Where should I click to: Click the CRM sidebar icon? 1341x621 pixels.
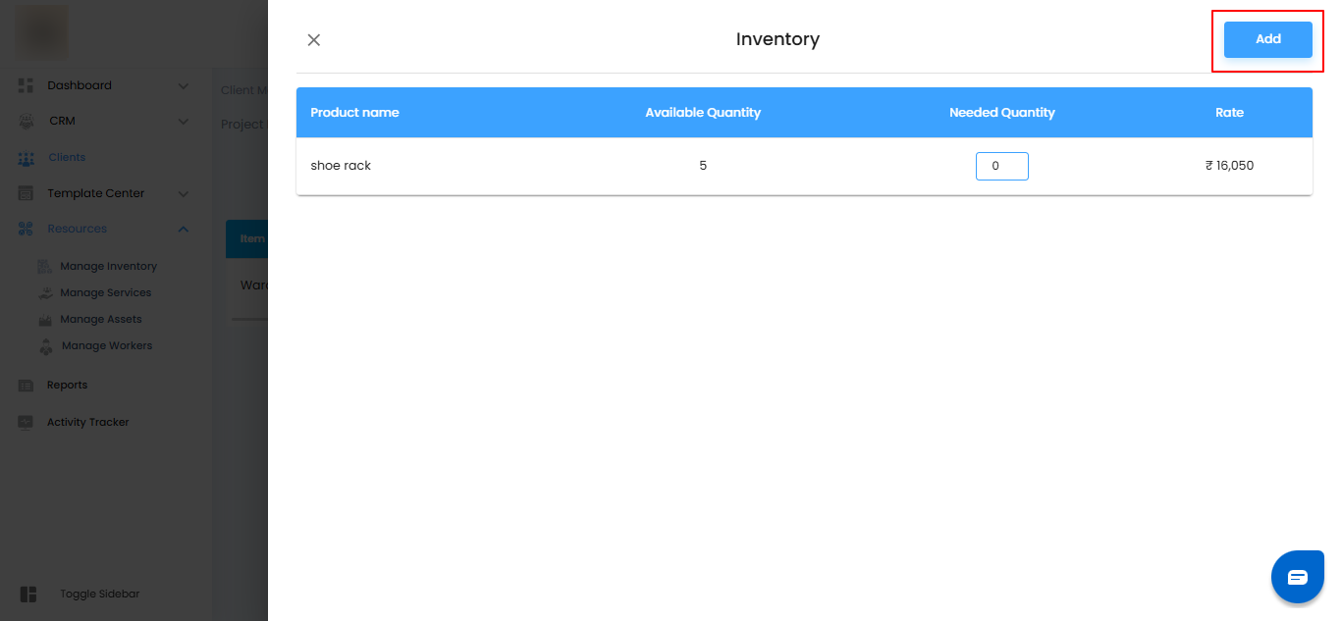pos(27,122)
